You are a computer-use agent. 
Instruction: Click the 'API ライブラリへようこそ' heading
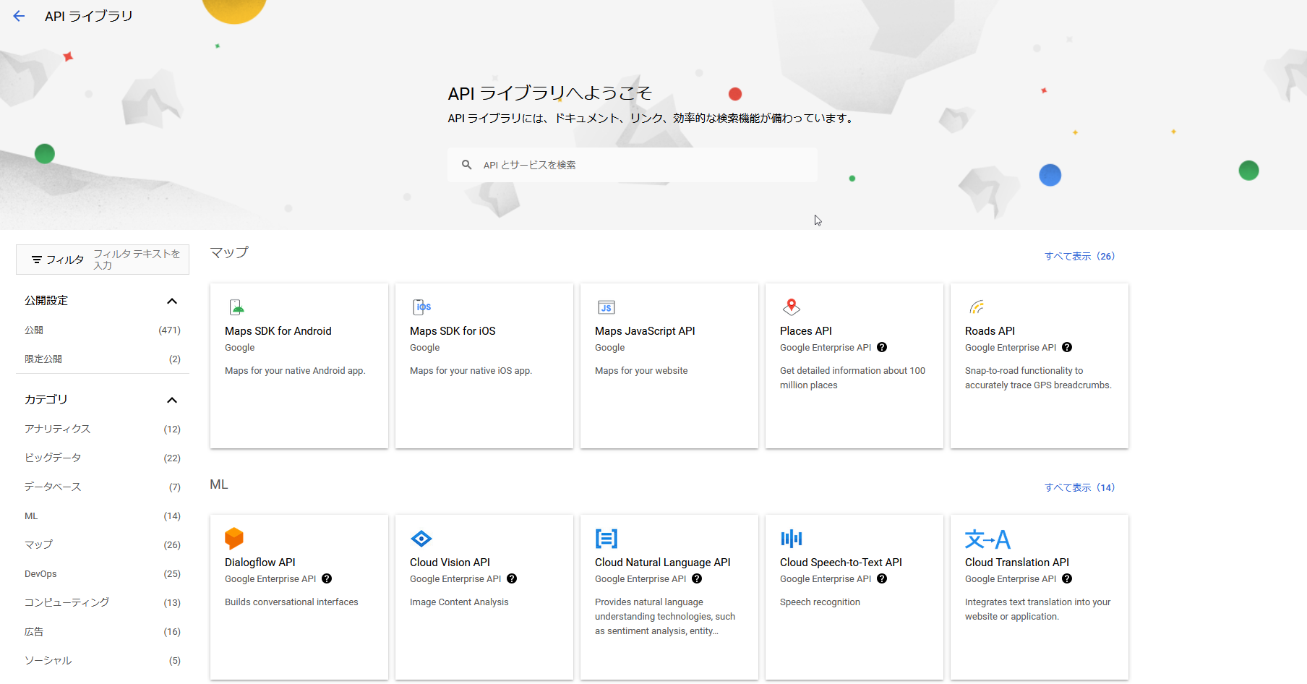point(550,93)
